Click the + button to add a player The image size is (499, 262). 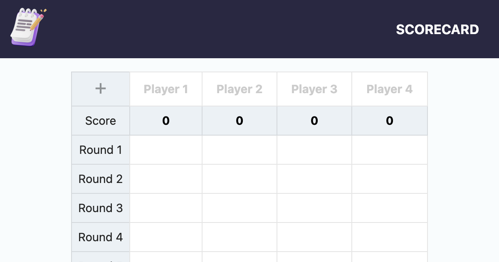click(x=100, y=89)
